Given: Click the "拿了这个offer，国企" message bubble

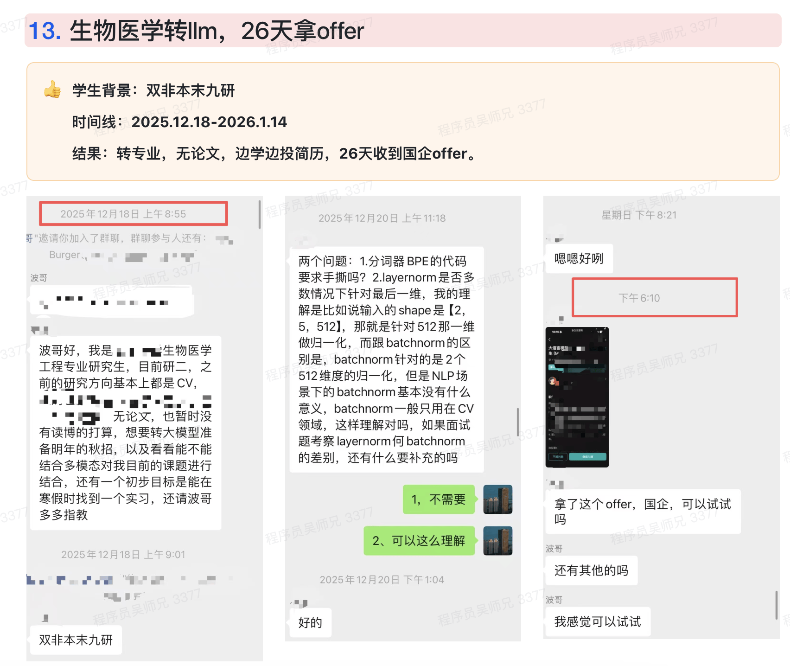Looking at the screenshot, I should click(643, 511).
